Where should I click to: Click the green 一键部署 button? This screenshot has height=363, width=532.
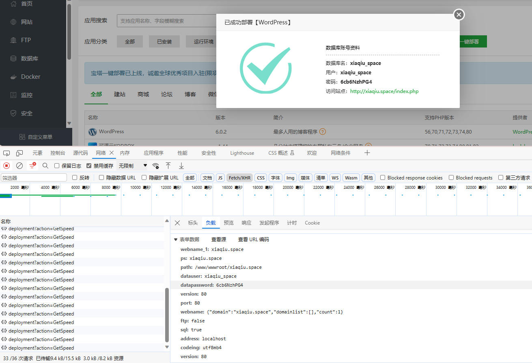(x=473, y=41)
